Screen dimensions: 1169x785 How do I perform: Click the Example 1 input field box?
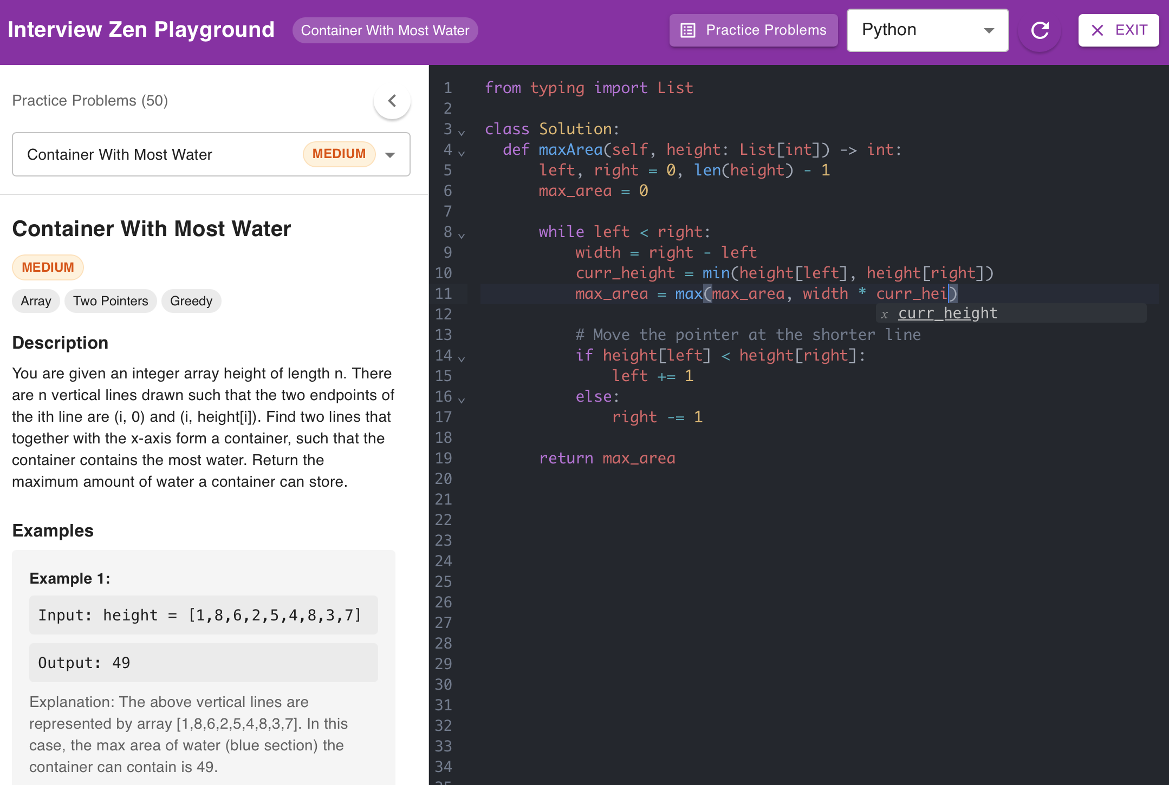(x=203, y=615)
